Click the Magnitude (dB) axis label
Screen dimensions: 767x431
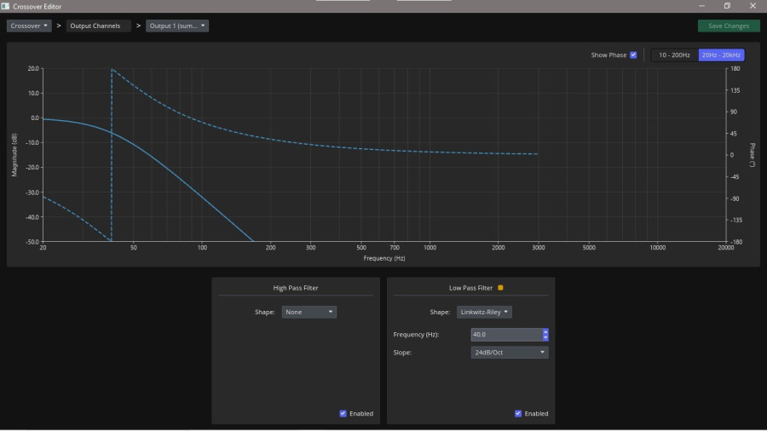pyautogui.click(x=14, y=155)
